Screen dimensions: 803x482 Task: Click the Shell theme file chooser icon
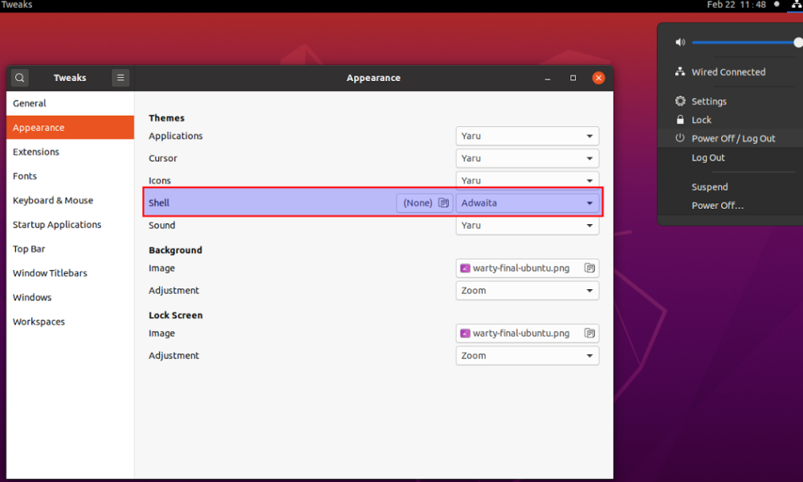[x=443, y=202]
